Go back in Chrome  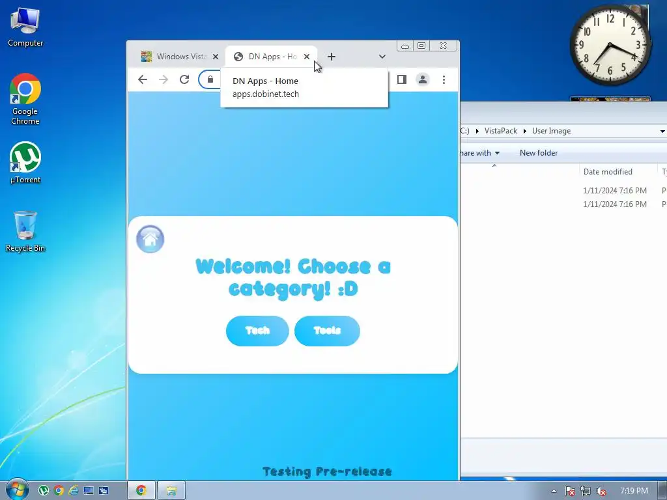point(143,79)
